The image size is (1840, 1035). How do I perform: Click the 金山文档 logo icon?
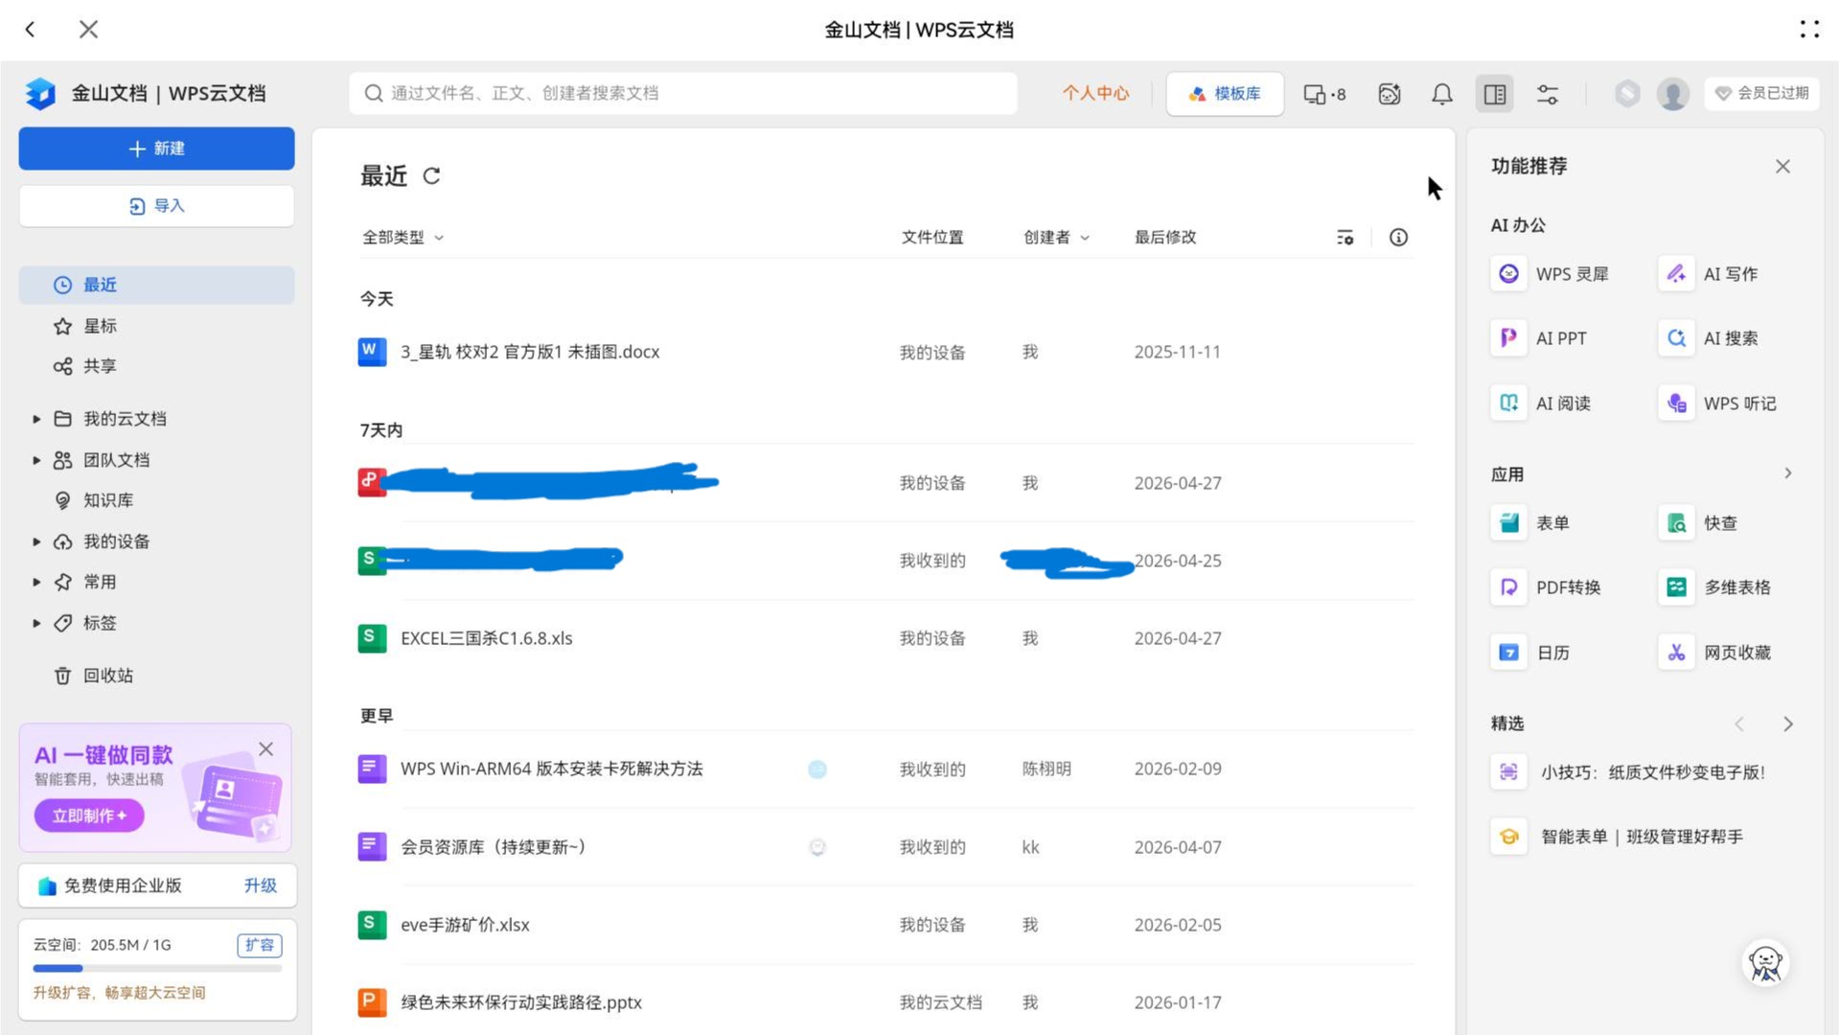pos(40,93)
